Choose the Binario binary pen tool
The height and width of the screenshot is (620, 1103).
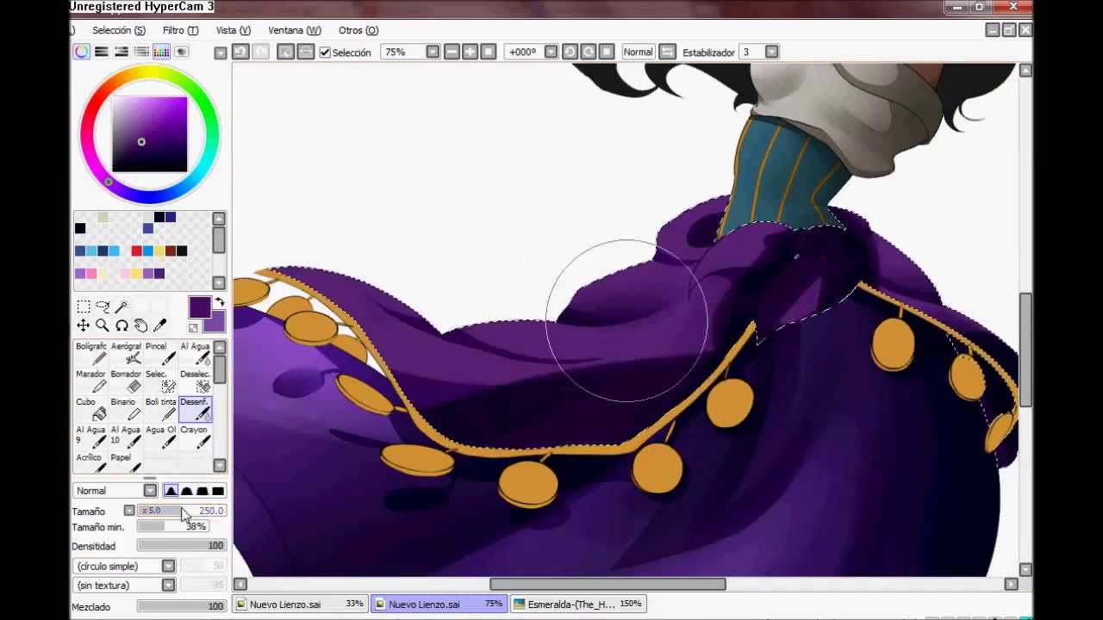126,409
